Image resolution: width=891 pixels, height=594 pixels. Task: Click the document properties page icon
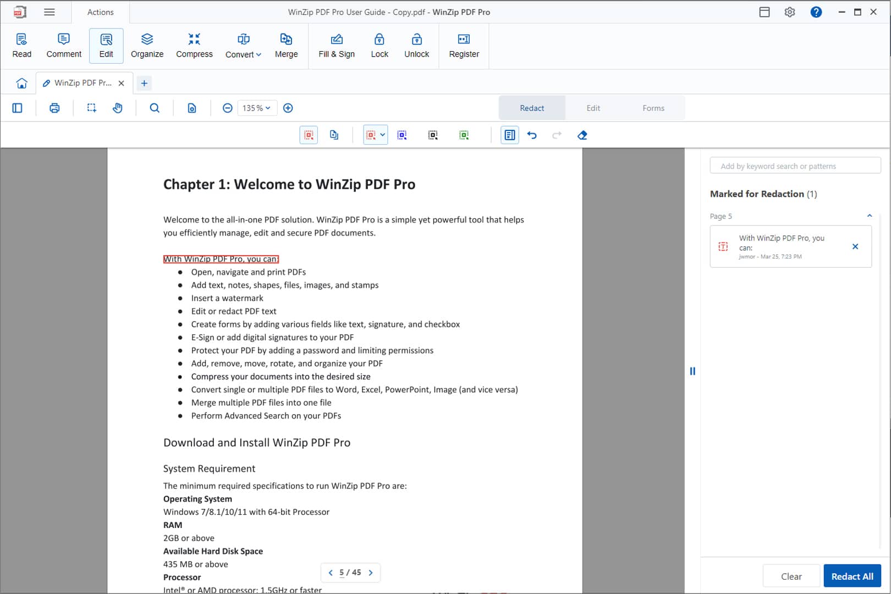(x=192, y=108)
